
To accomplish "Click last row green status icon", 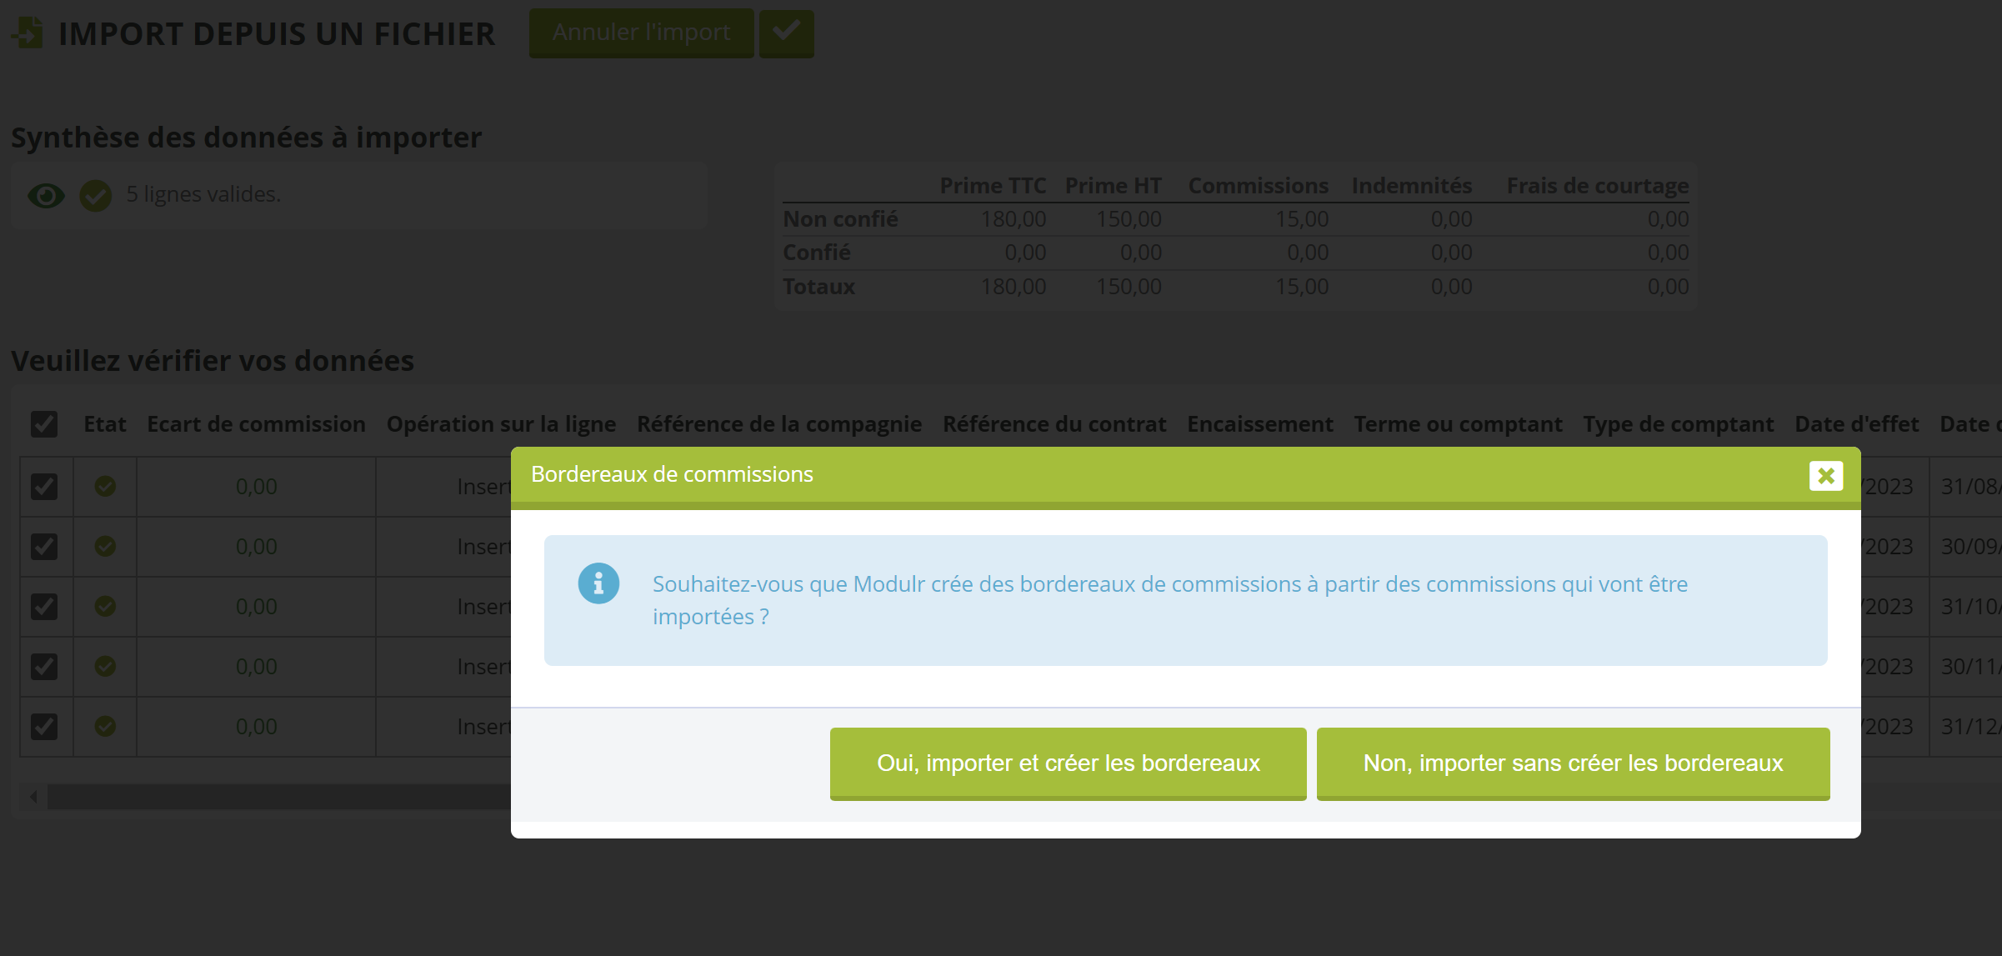I will 105,726.
